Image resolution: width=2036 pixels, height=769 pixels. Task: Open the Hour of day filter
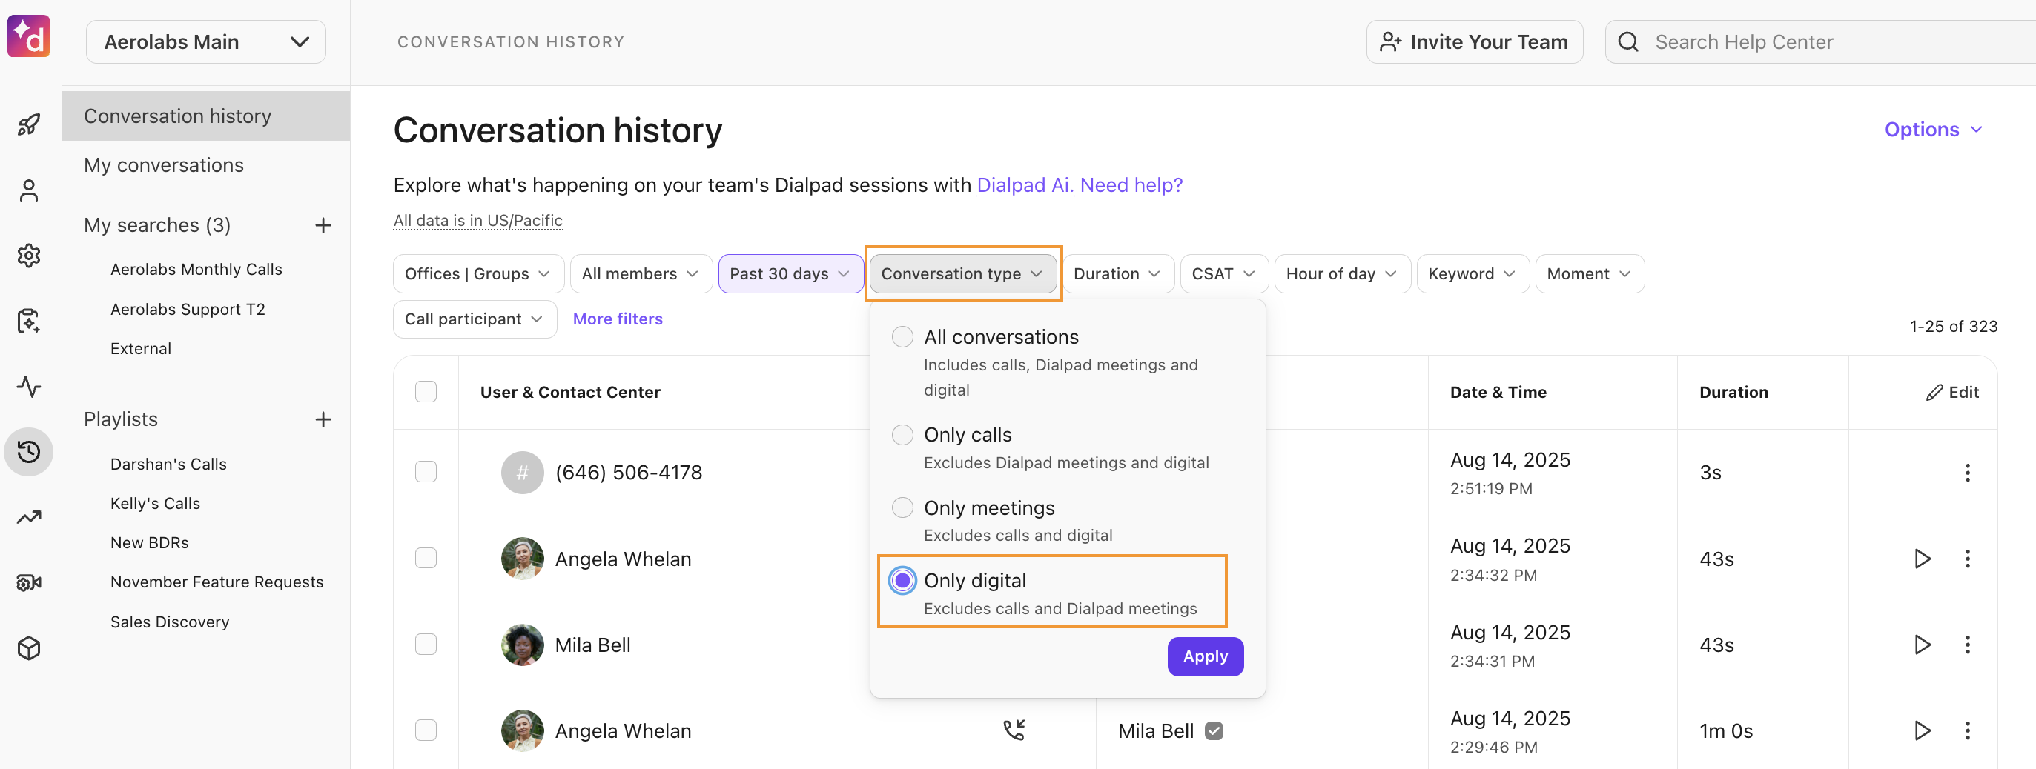click(x=1342, y=274)
